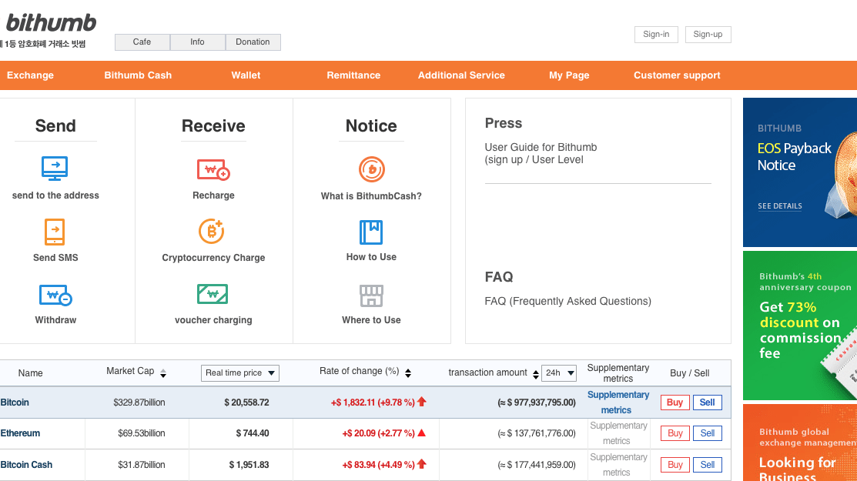Click the voucher charging label
Screen dimensions: 857x481
213,320
